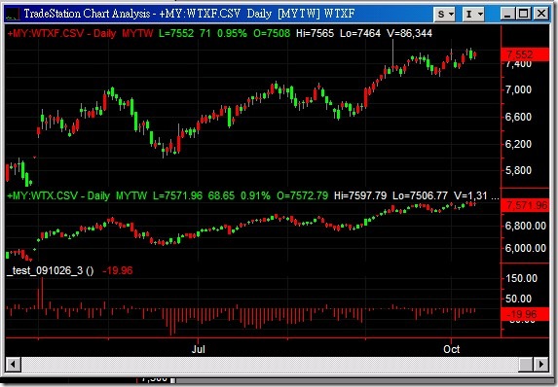The width and height of the screenshot is (558, 387).
Task: Click the V=86,344 volume value
Action: click(x=410, y=33)
